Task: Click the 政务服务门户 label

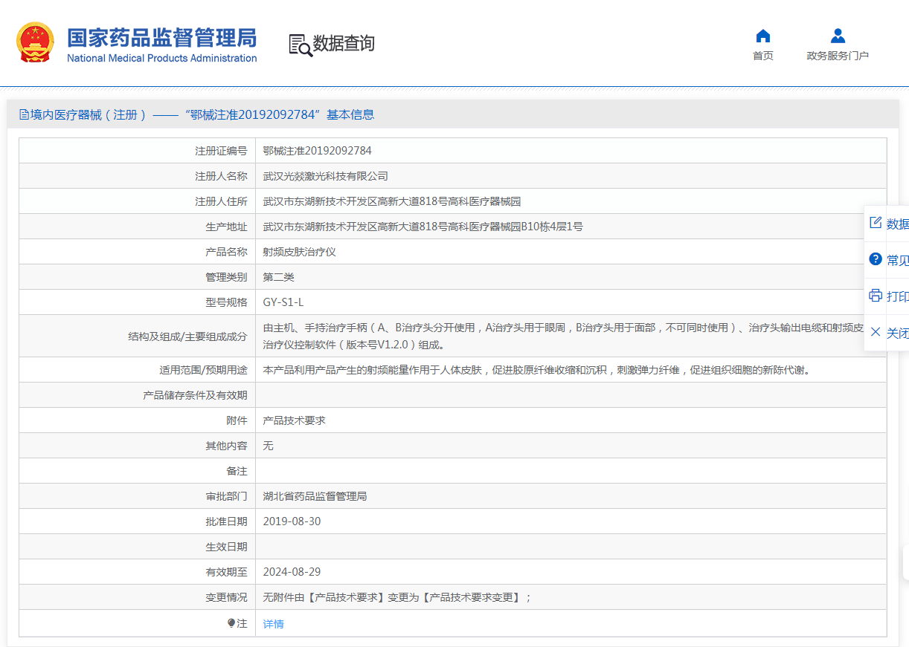Action: pyautogui.click(x=838, y=56)
